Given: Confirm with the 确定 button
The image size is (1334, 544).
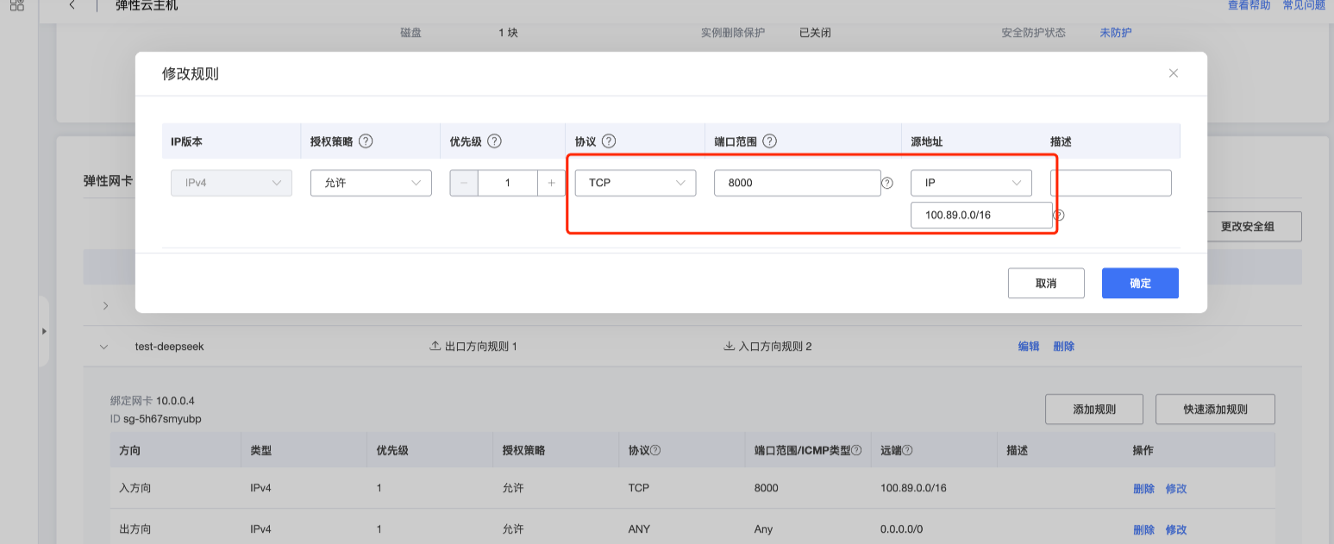Looking at the screenshot, I should [1140, 283].
